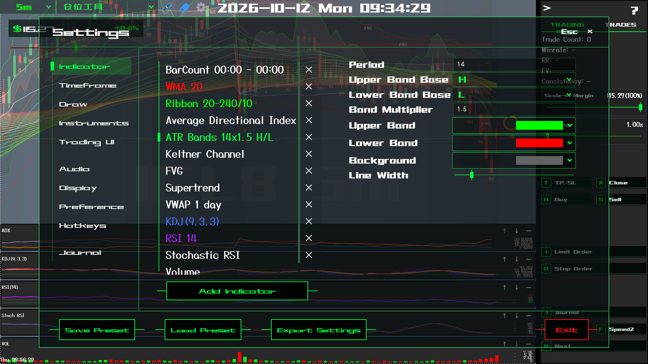Viewport: 648px width, 364px height.
Task: Open the Upper Band color dropdown arrow
Action: coord(570,125)
